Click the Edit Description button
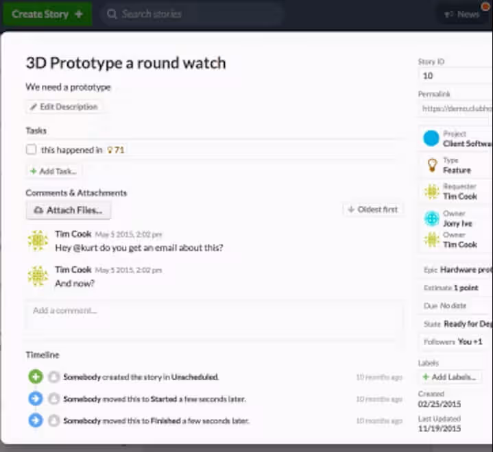493x452 pixels. click(x=64, y=107)
